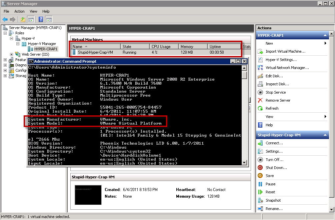The height and width of the screenshot is (220, 335).
Task: Click the green Refresh icon
Action: coord(260,108)
